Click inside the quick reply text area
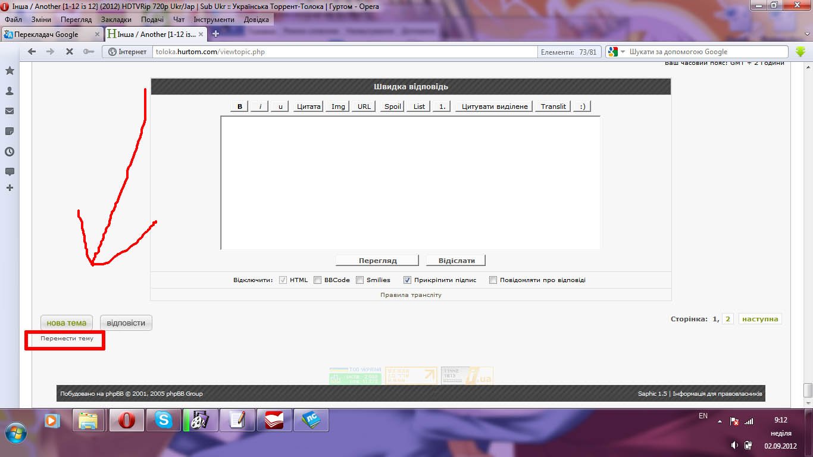This screenshot has height=457, width=813. [x=411, y=183]
